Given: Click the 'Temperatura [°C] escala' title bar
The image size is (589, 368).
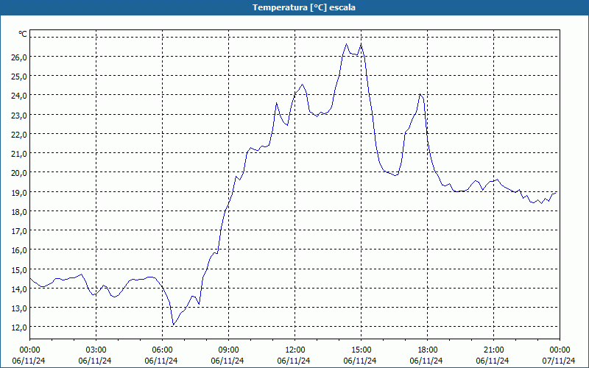Looking at the screenshot, I should coord(294,7).
